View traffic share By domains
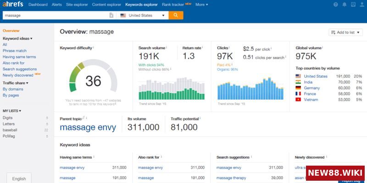 (13, 89)
